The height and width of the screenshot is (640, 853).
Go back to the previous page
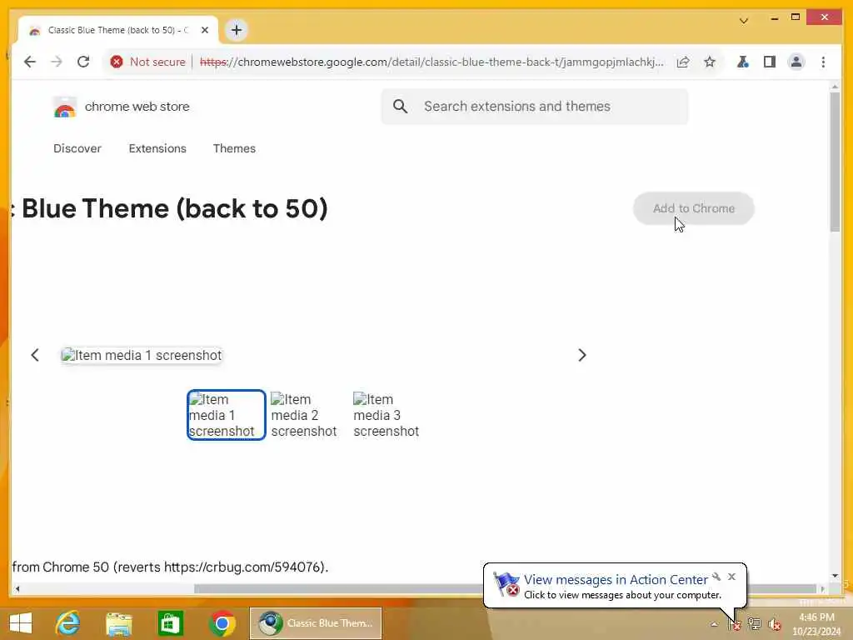coord(30,62)
